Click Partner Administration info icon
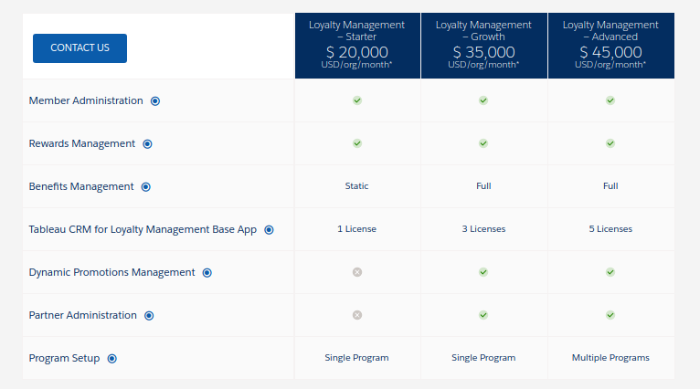700x389 pixels. point(149,316)
